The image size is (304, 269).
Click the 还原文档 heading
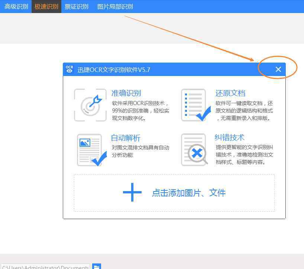point(230,93)
